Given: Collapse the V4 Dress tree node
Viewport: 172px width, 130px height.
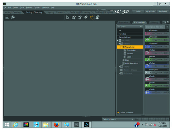Looking at the screenshot, I should tap(118, 41).
